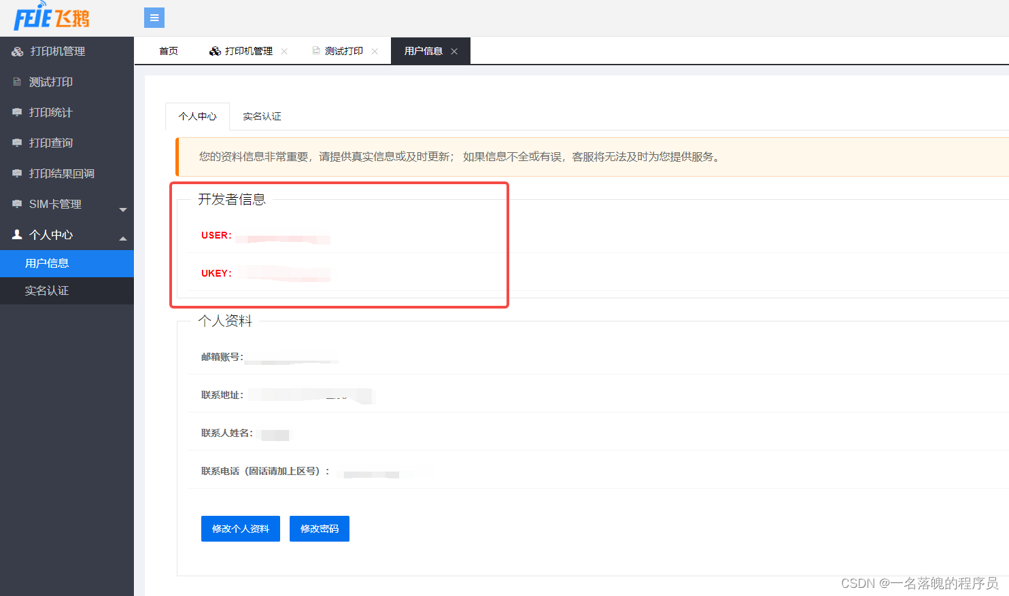Viewport: 1009px width, 596px height.
Task: Click the 个人中心 user icon in sidebar
Action: 18,234
